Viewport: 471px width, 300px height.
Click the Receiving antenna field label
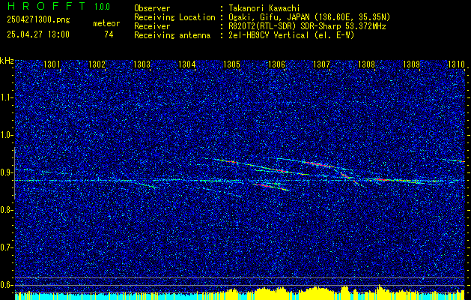172,35
